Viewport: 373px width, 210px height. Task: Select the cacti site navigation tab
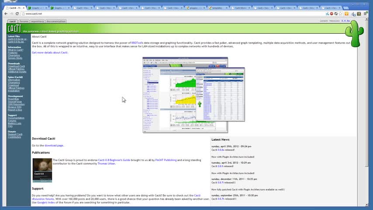point(12,21)
